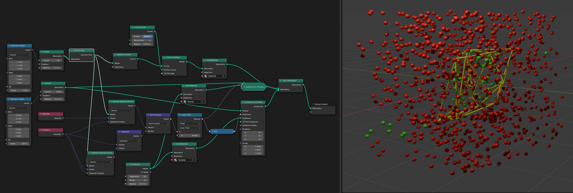Collapse the Join Geometry node
The image size is (573, 193).
coord(281,80)
